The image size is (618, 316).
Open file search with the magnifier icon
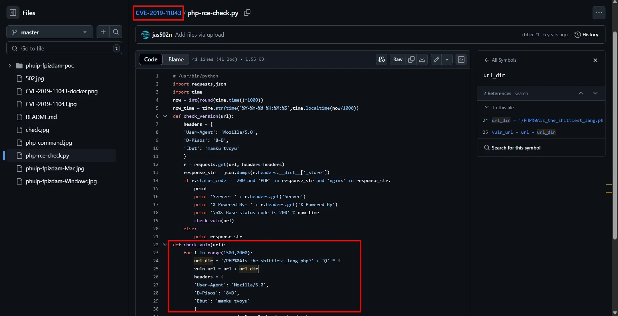pos(116,32)
